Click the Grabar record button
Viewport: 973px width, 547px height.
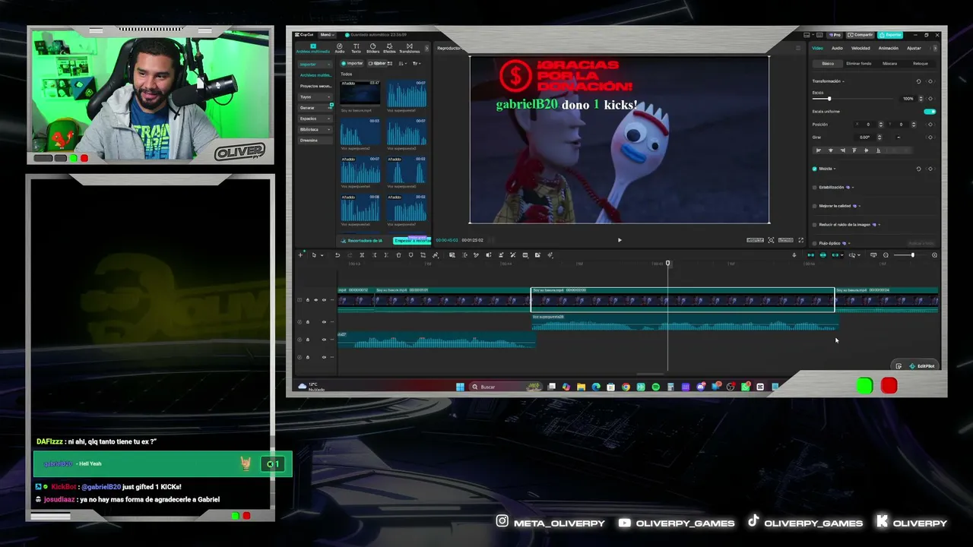tap(378, 63)
